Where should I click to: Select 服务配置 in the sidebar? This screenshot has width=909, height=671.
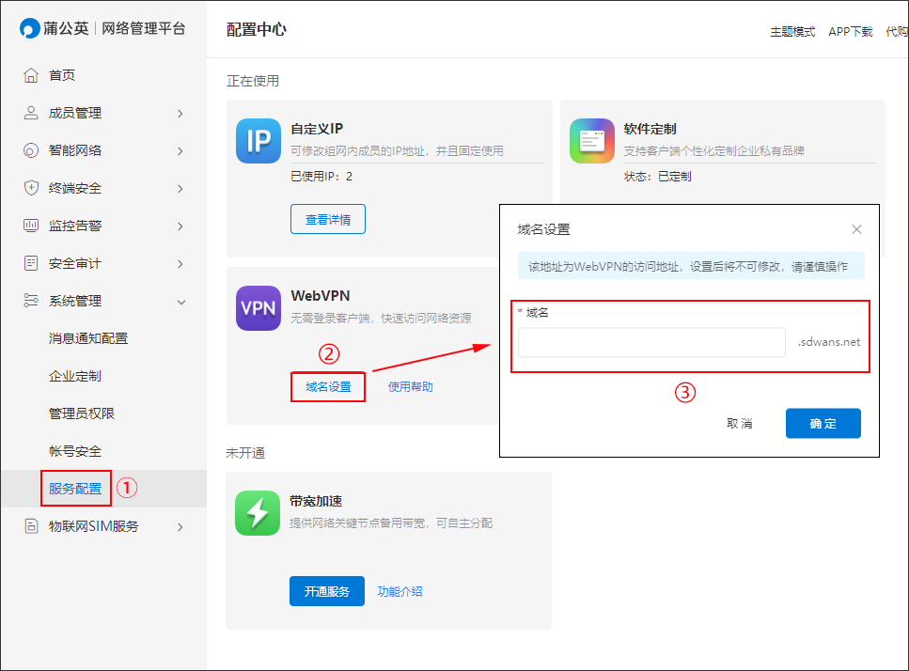click(75, 488)
